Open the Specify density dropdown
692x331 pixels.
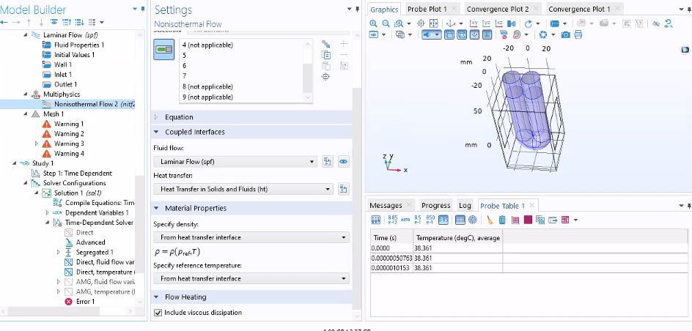pyautogui.click(x=251, y=237)
